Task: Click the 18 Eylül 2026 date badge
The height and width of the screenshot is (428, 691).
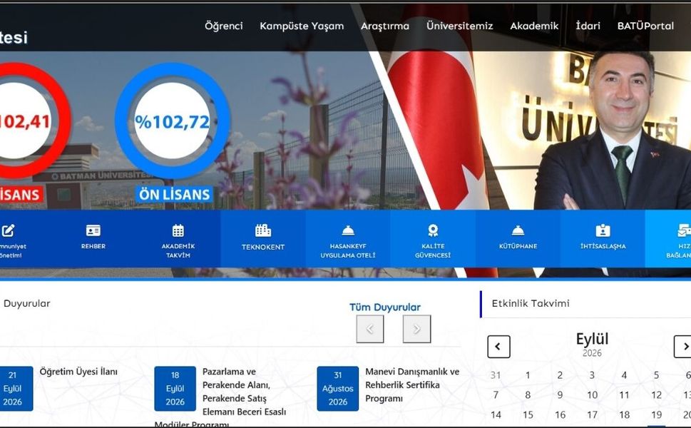Action: pos(175,389)
